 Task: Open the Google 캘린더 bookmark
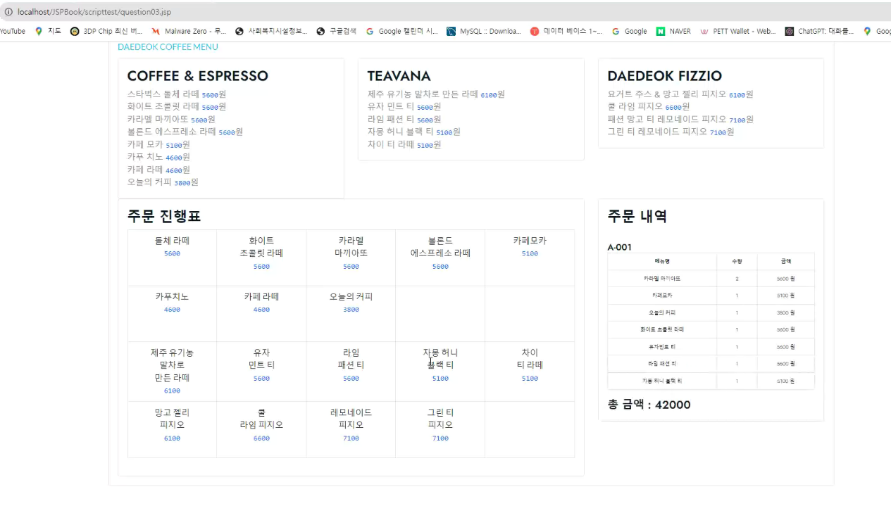[x=401, y=31]
